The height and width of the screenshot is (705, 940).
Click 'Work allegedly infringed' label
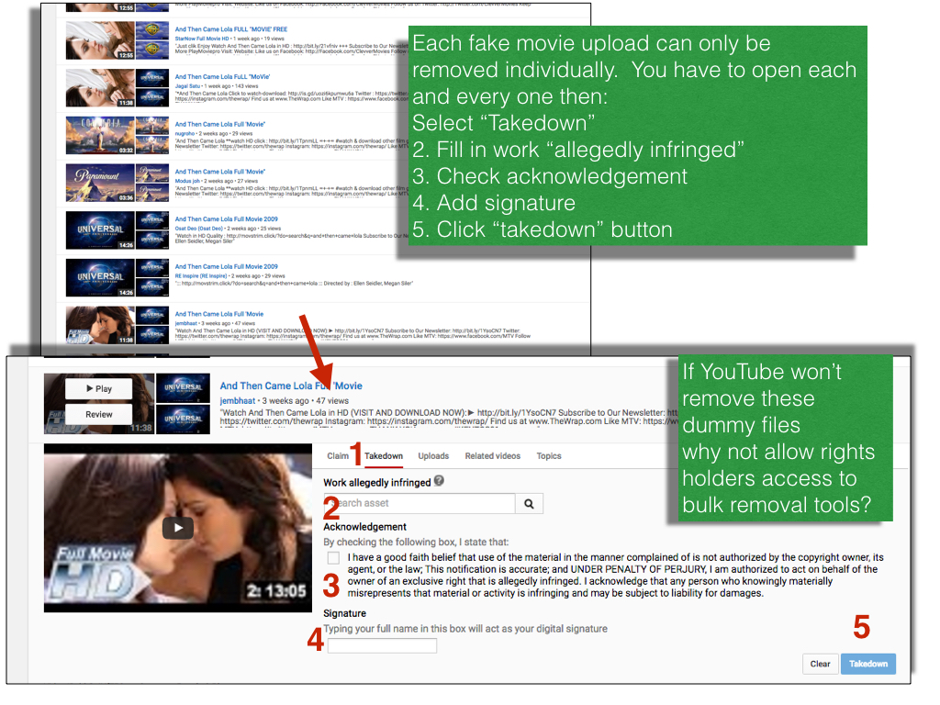tap(377, 483)
